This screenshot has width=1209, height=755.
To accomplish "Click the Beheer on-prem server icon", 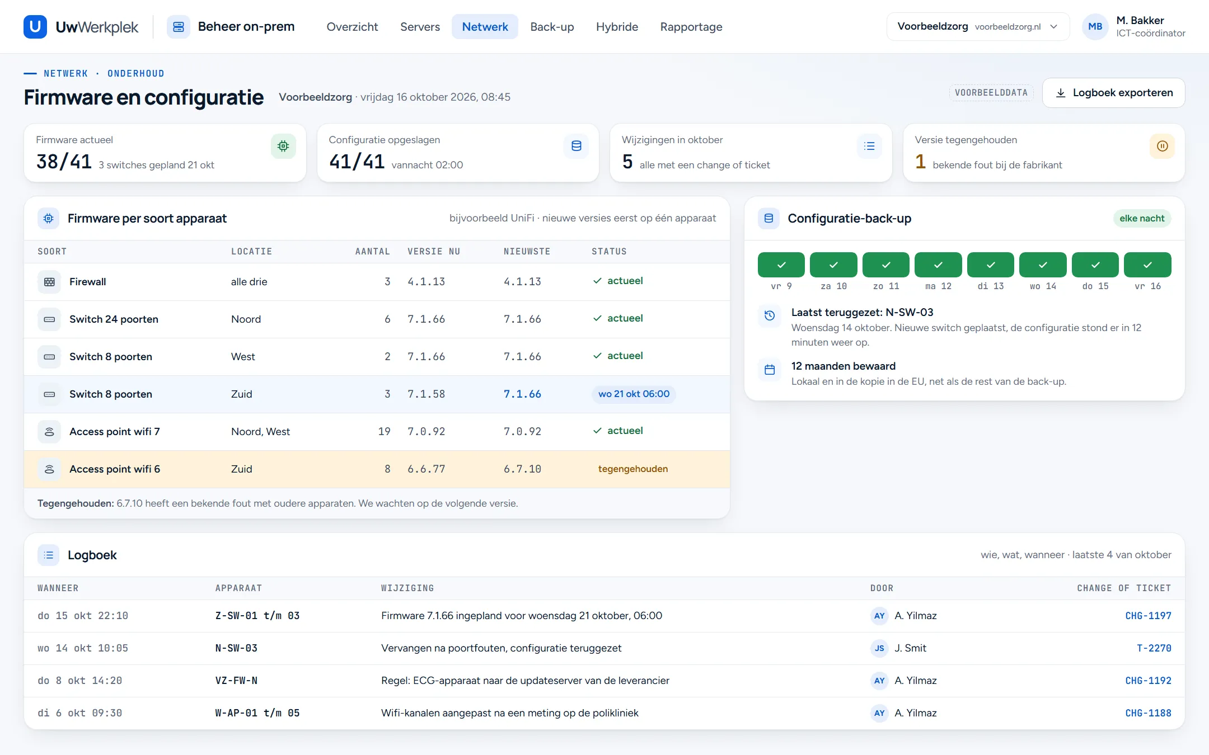I will [x=179, y=27].
